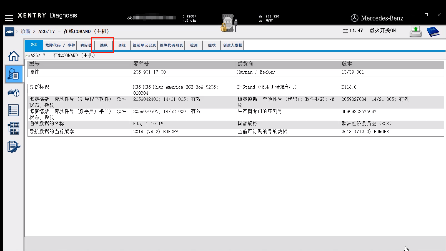Select serial number HB9092E2575087

tap(359, 112)
